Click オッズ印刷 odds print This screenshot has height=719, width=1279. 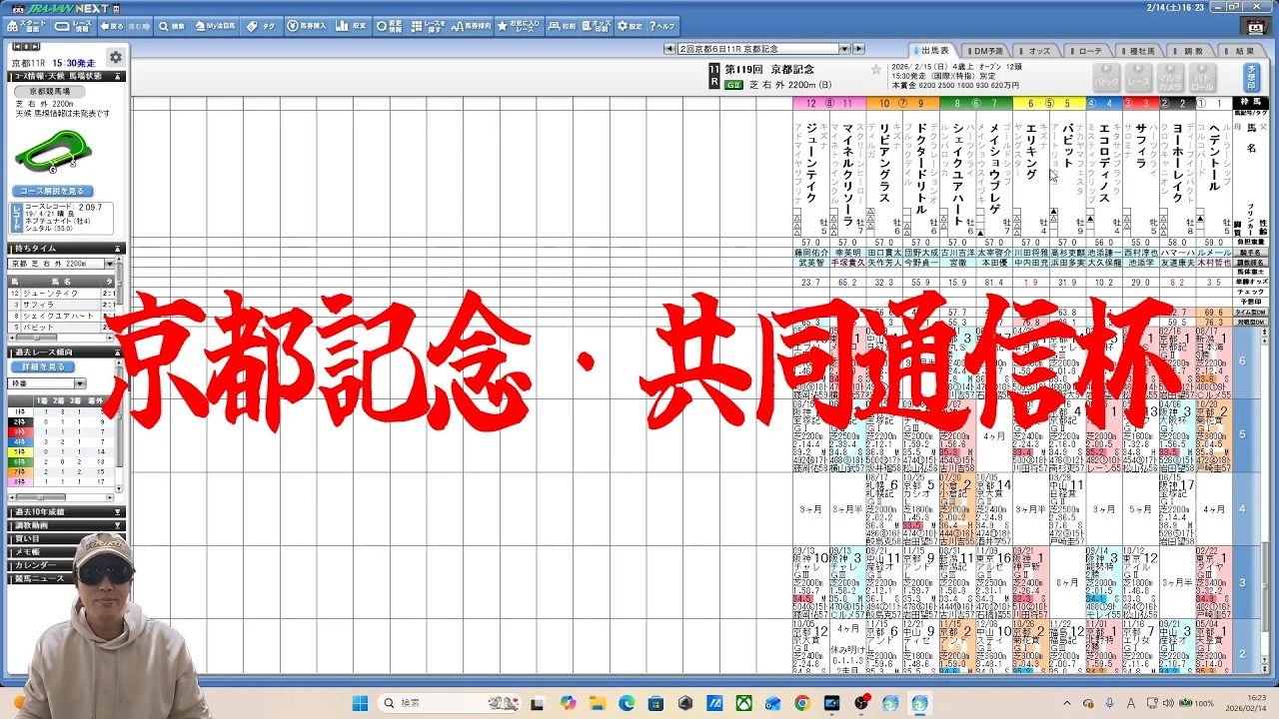(597, 26)
